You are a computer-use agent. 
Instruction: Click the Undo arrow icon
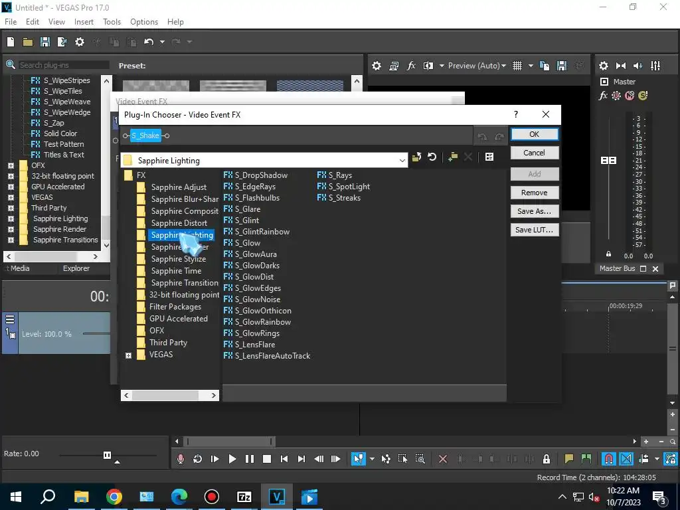149,42
